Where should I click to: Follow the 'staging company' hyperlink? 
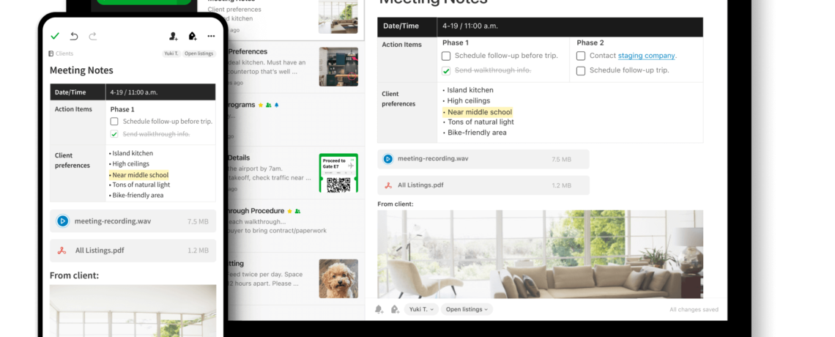point(646,56)
